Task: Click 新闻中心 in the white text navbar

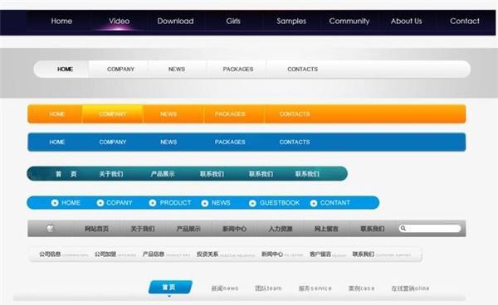Action: tap(272, 254)
